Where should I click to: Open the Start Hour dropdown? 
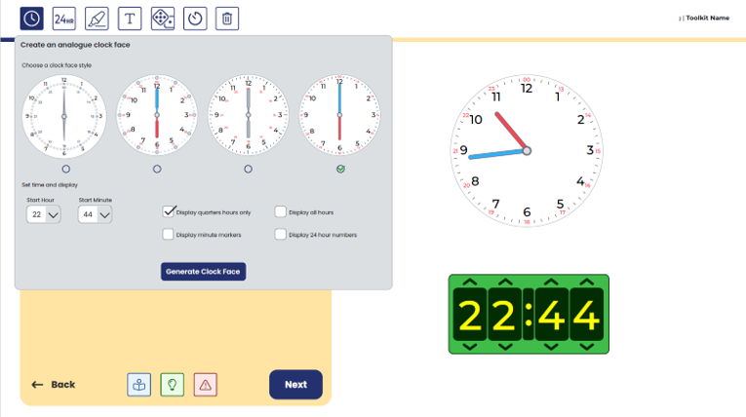point(44,214)
